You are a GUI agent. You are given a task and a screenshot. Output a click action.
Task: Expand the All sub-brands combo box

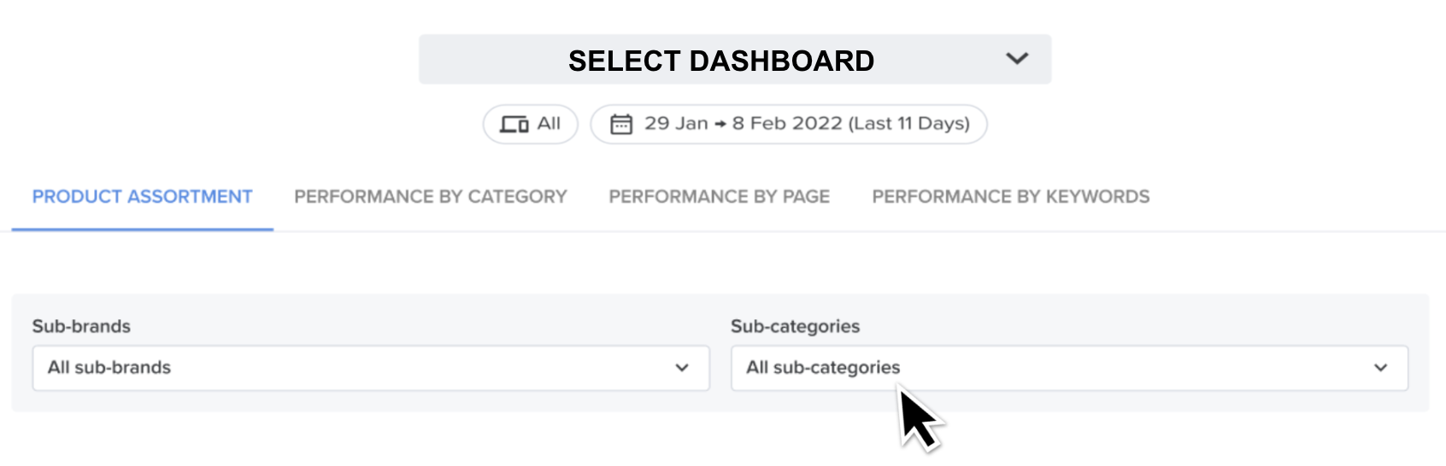[x=371, y=368]
